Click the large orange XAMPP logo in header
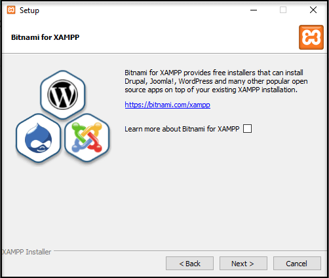The height and width of the screenshot is (278, 329). [311, 37]
